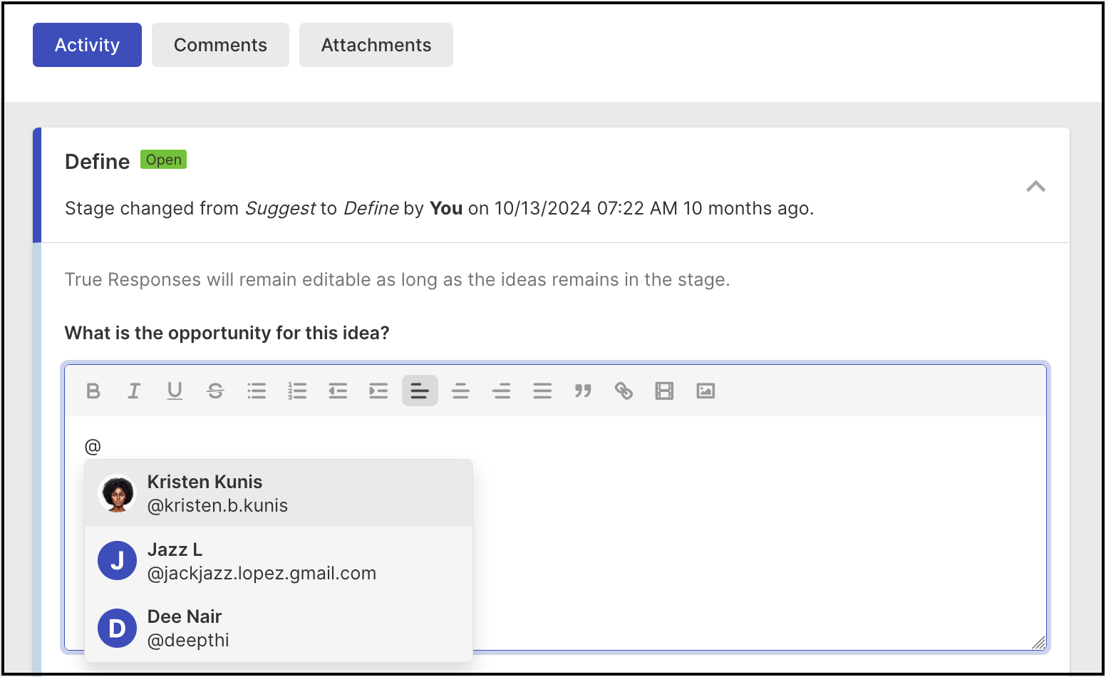Insert a video with film icon
The image size is (1106, 677).
[664, 391]
